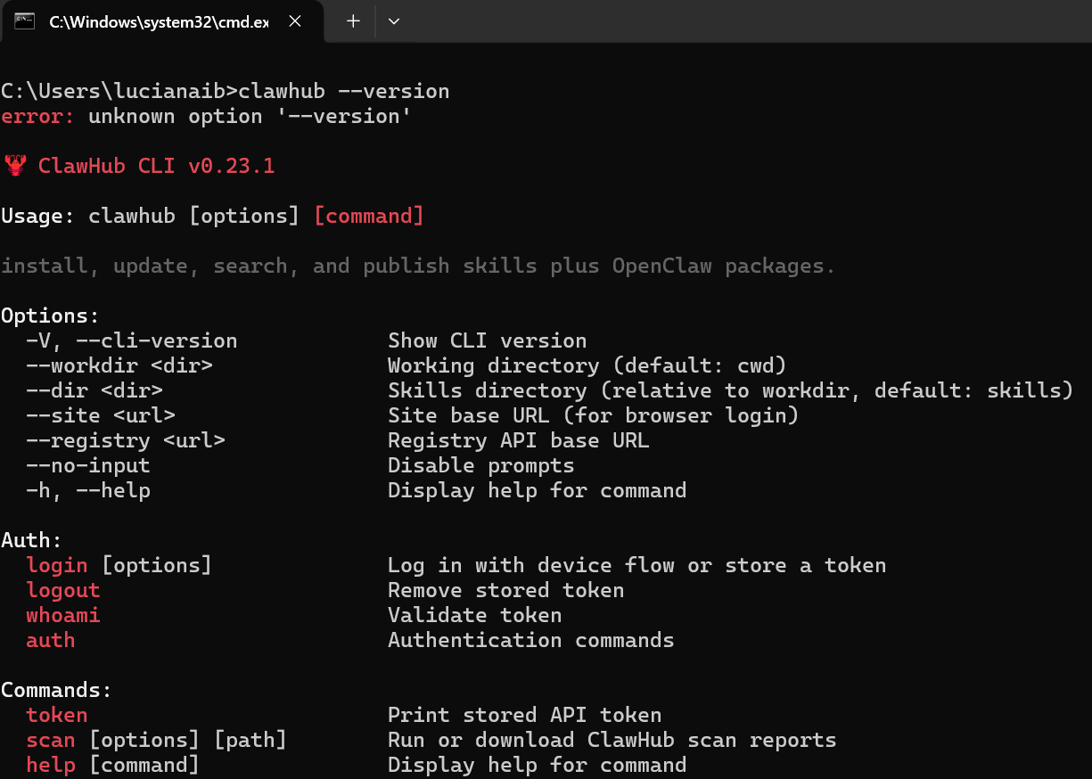Click 'Skills directory (relative to workdir...' description
This screenshot has height=779, width=1092.
point(730,390)
